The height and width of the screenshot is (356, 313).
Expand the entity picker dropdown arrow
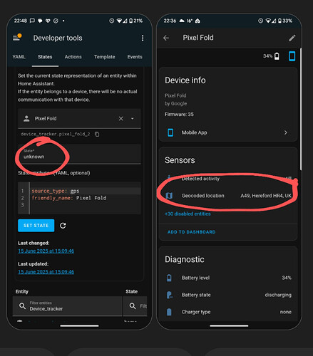tap(133, 118)
